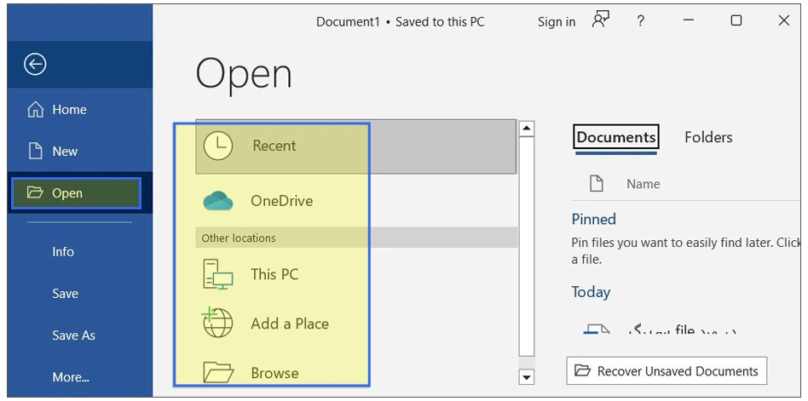
Task: Click the Home house icon
Action: tap(36, 109)
